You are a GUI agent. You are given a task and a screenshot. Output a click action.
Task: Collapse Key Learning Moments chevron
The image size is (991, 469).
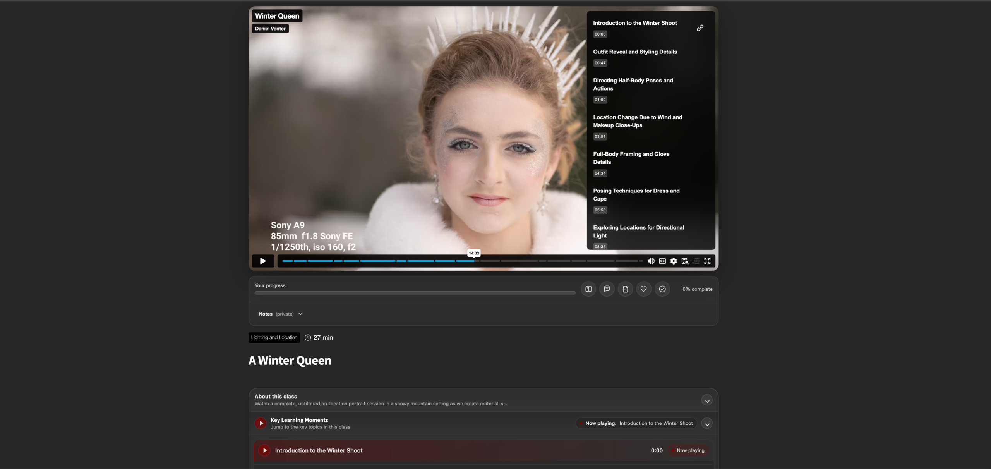point(707,424)
